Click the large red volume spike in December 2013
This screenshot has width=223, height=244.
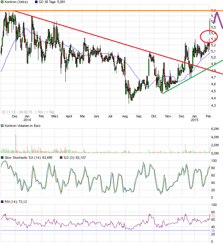click(x=16, y=143)
